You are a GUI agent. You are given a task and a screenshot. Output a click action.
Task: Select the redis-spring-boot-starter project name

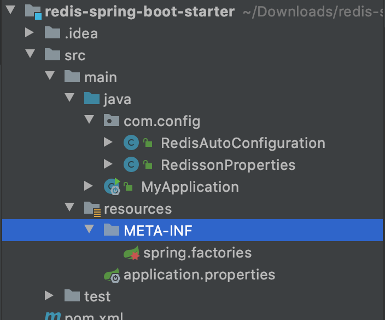139,12
